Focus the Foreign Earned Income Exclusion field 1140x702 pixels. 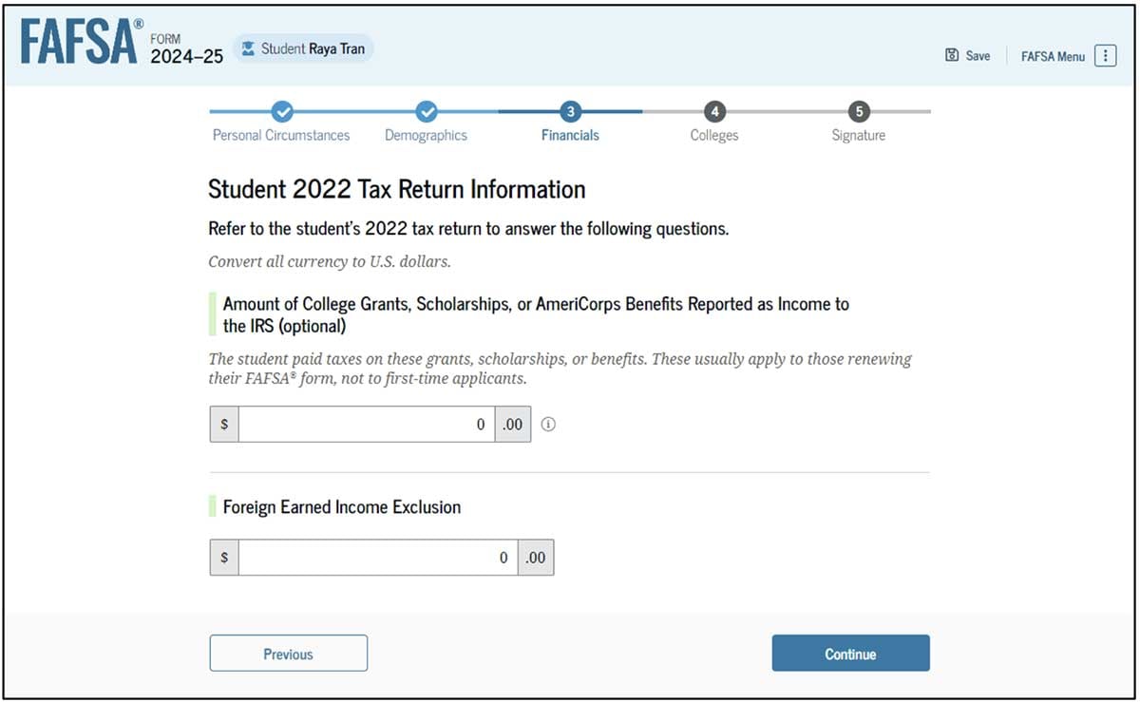[377, 558]
